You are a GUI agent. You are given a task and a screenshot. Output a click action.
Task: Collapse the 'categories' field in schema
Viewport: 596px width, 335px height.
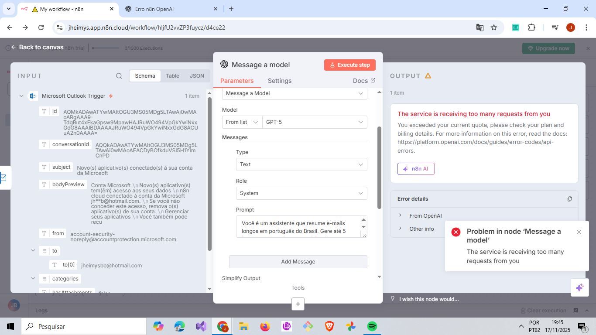pyautogui.click(x=33, y=279)
